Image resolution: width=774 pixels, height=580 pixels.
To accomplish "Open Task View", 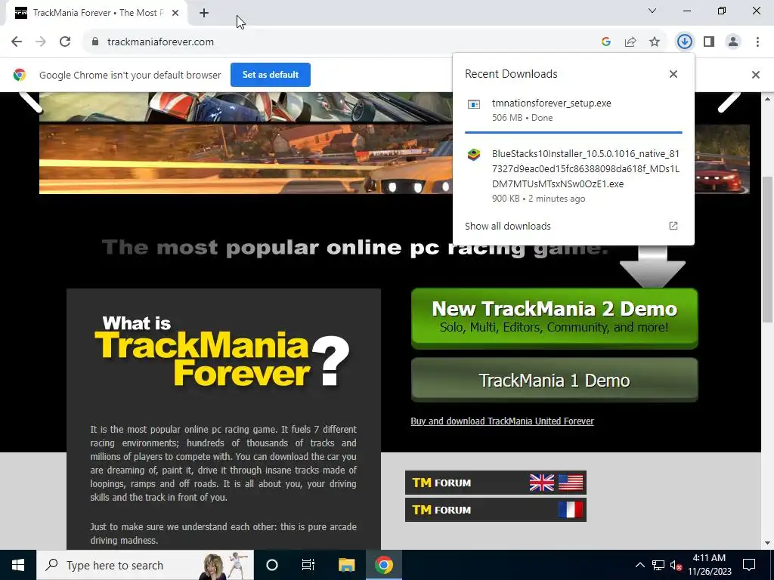I will 308,565.
